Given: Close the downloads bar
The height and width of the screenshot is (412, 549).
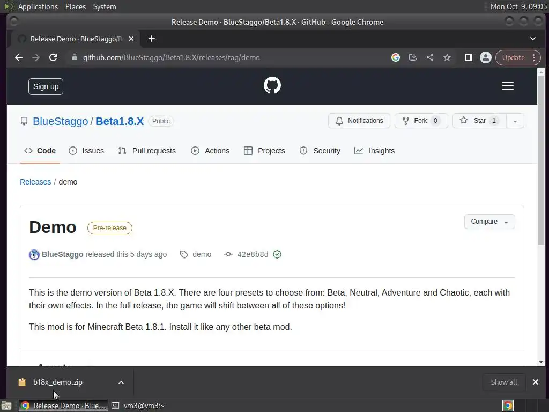Looking at the screenshot, I should click(x=536, y=382).
